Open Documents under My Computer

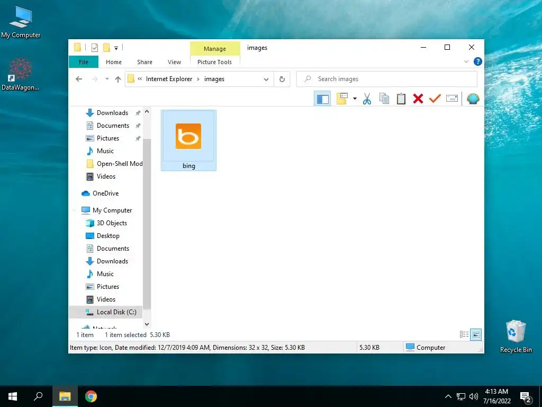(x=113, y=249)
